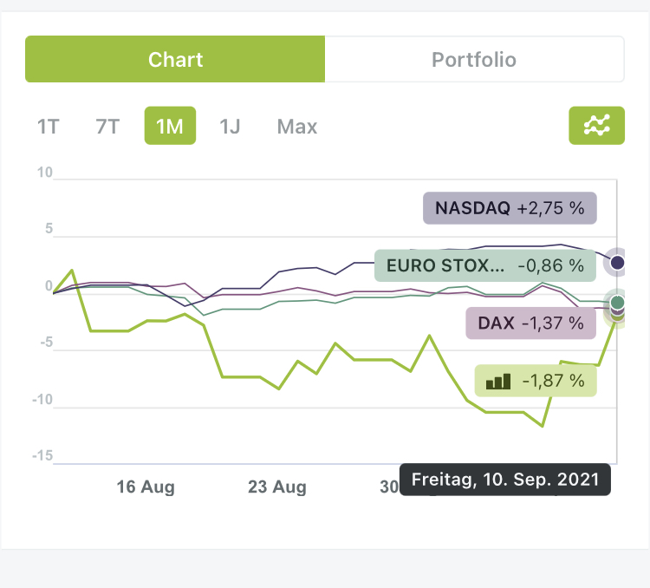Click the bar chart icon in portfolio label
The width and height of the screenshot is (650, 588).
pyautogui.click(x=498, y=380)
